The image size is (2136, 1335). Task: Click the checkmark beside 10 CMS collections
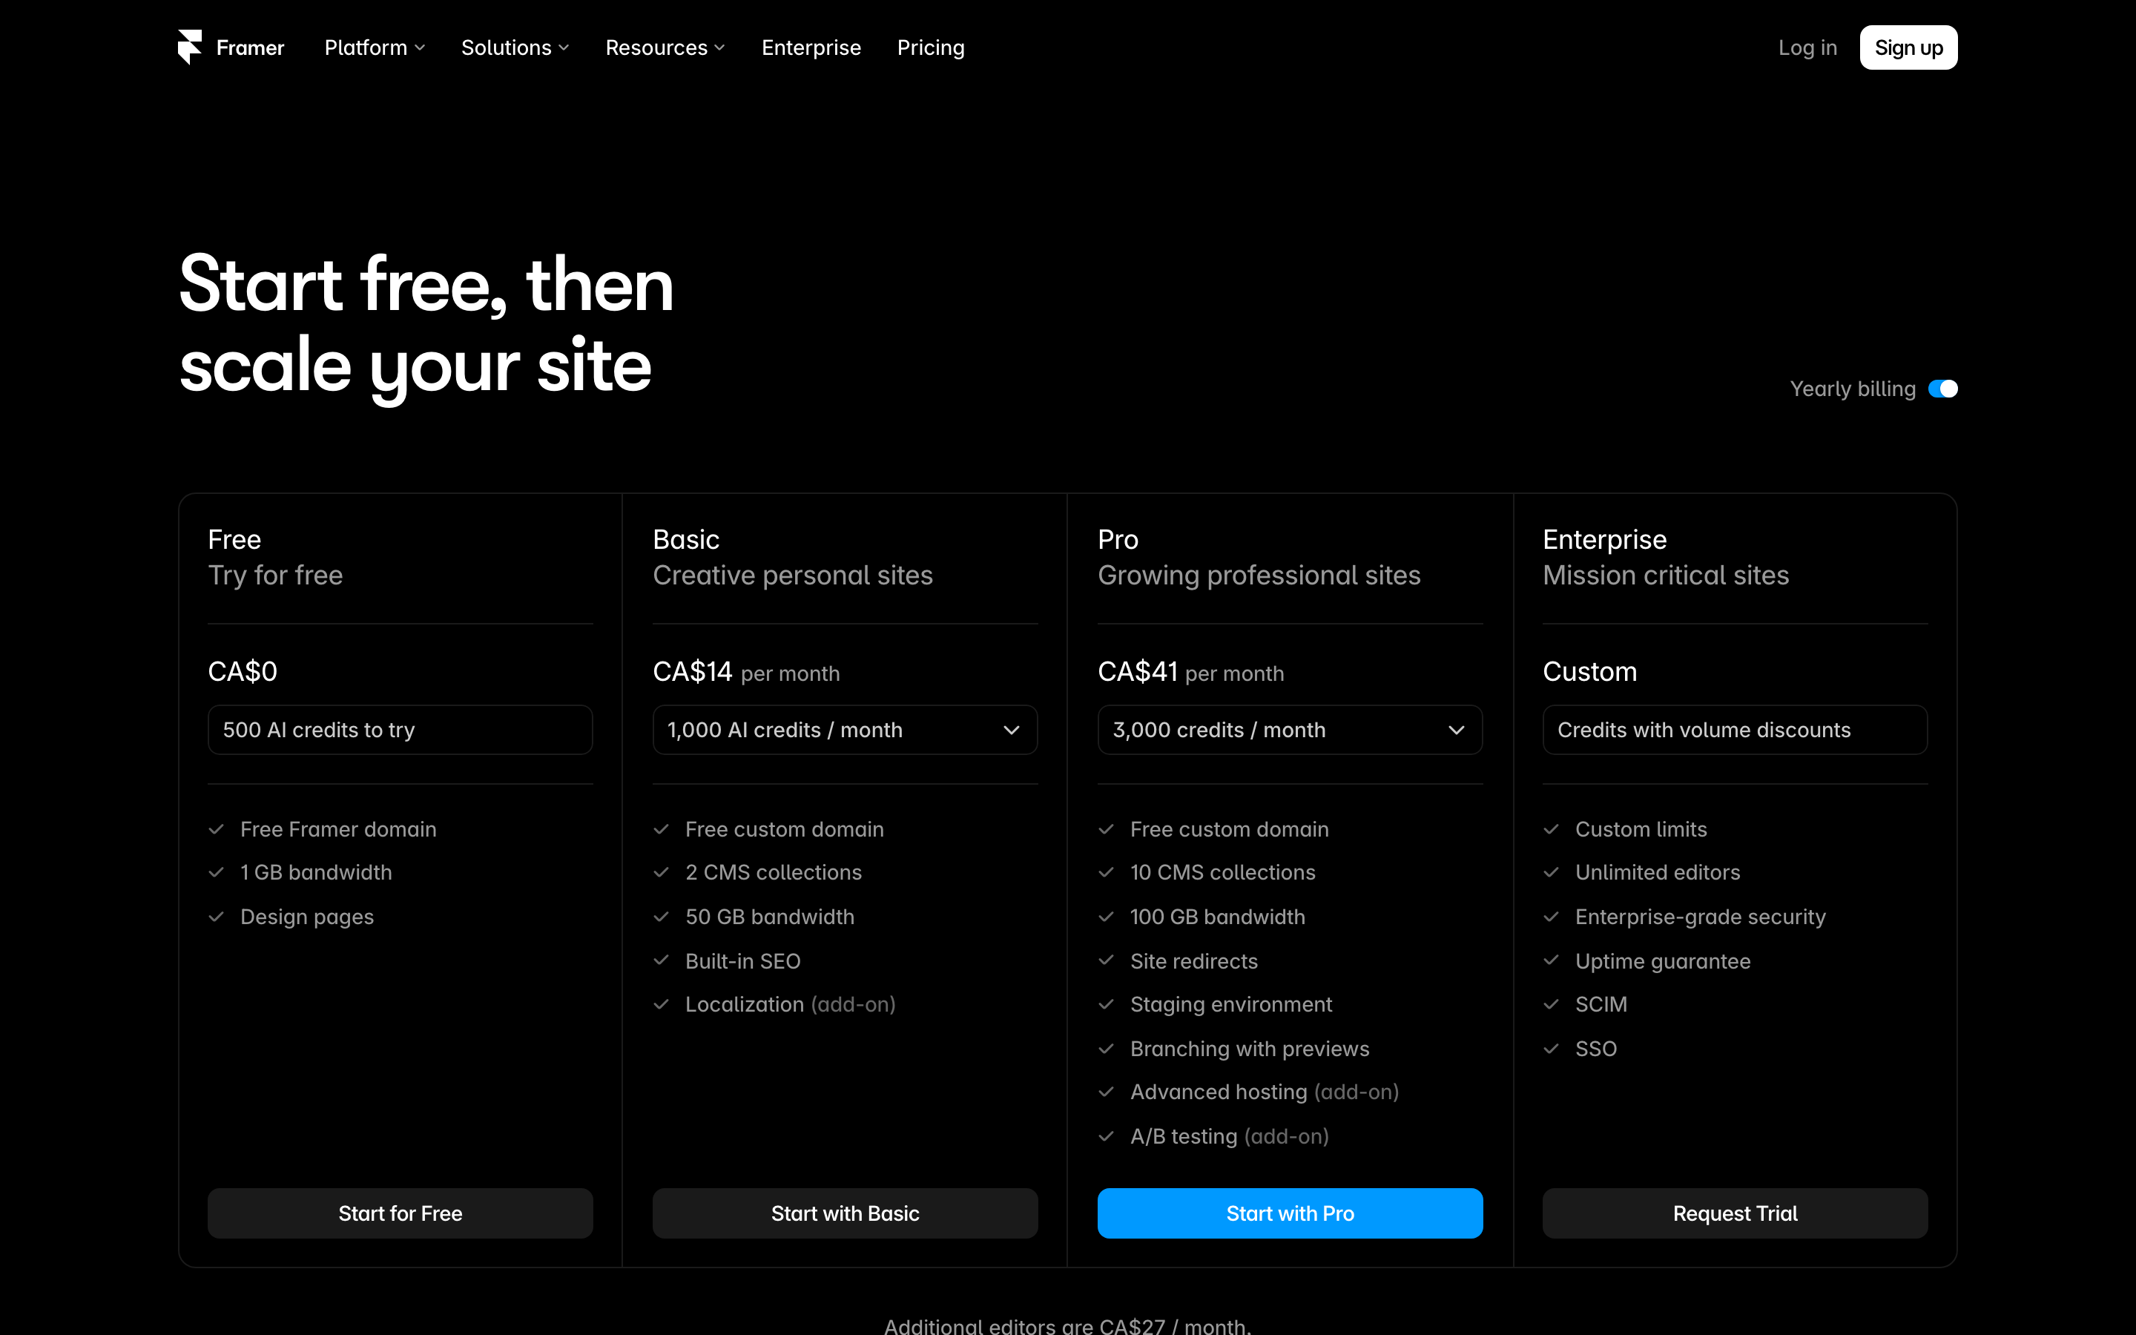pos(1106,872)
